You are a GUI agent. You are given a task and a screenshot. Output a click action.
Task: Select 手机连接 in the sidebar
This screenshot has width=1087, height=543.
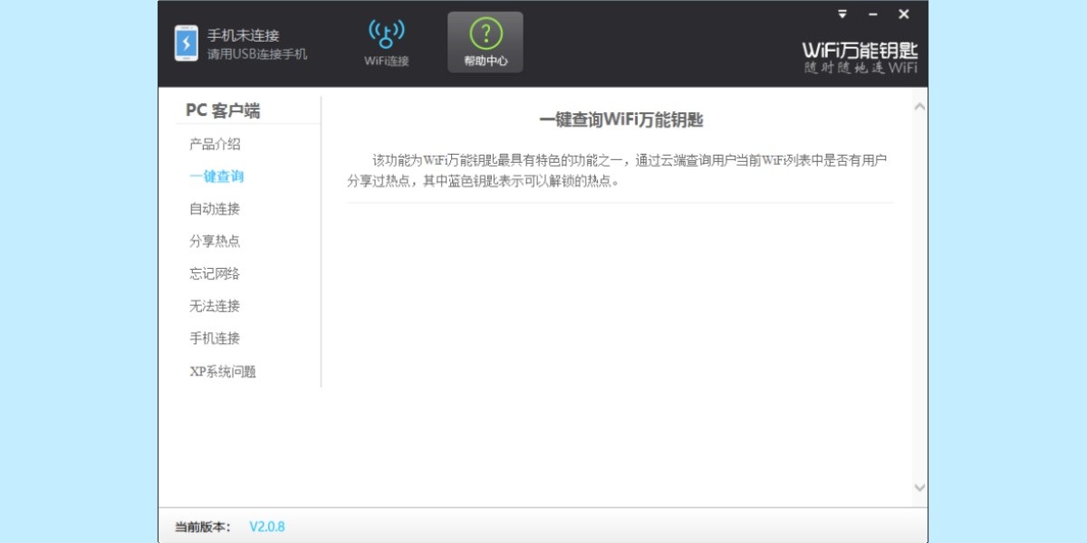[x=215, y=338]
